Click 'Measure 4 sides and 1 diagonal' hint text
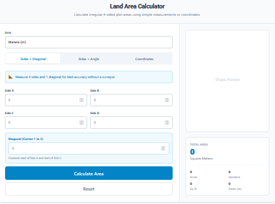The image size is (275, 204). tap(65, 77)
